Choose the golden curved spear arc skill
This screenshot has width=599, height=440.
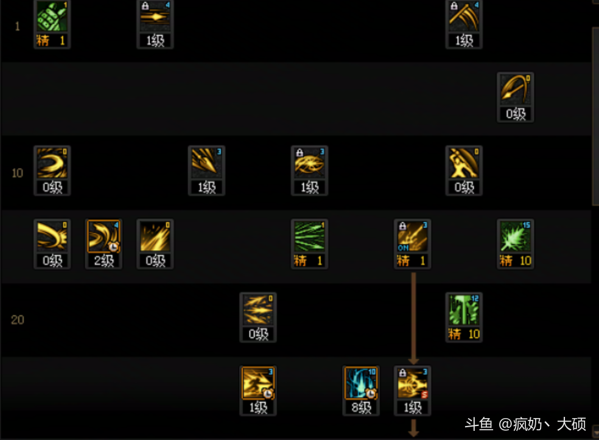pos(516,89)
